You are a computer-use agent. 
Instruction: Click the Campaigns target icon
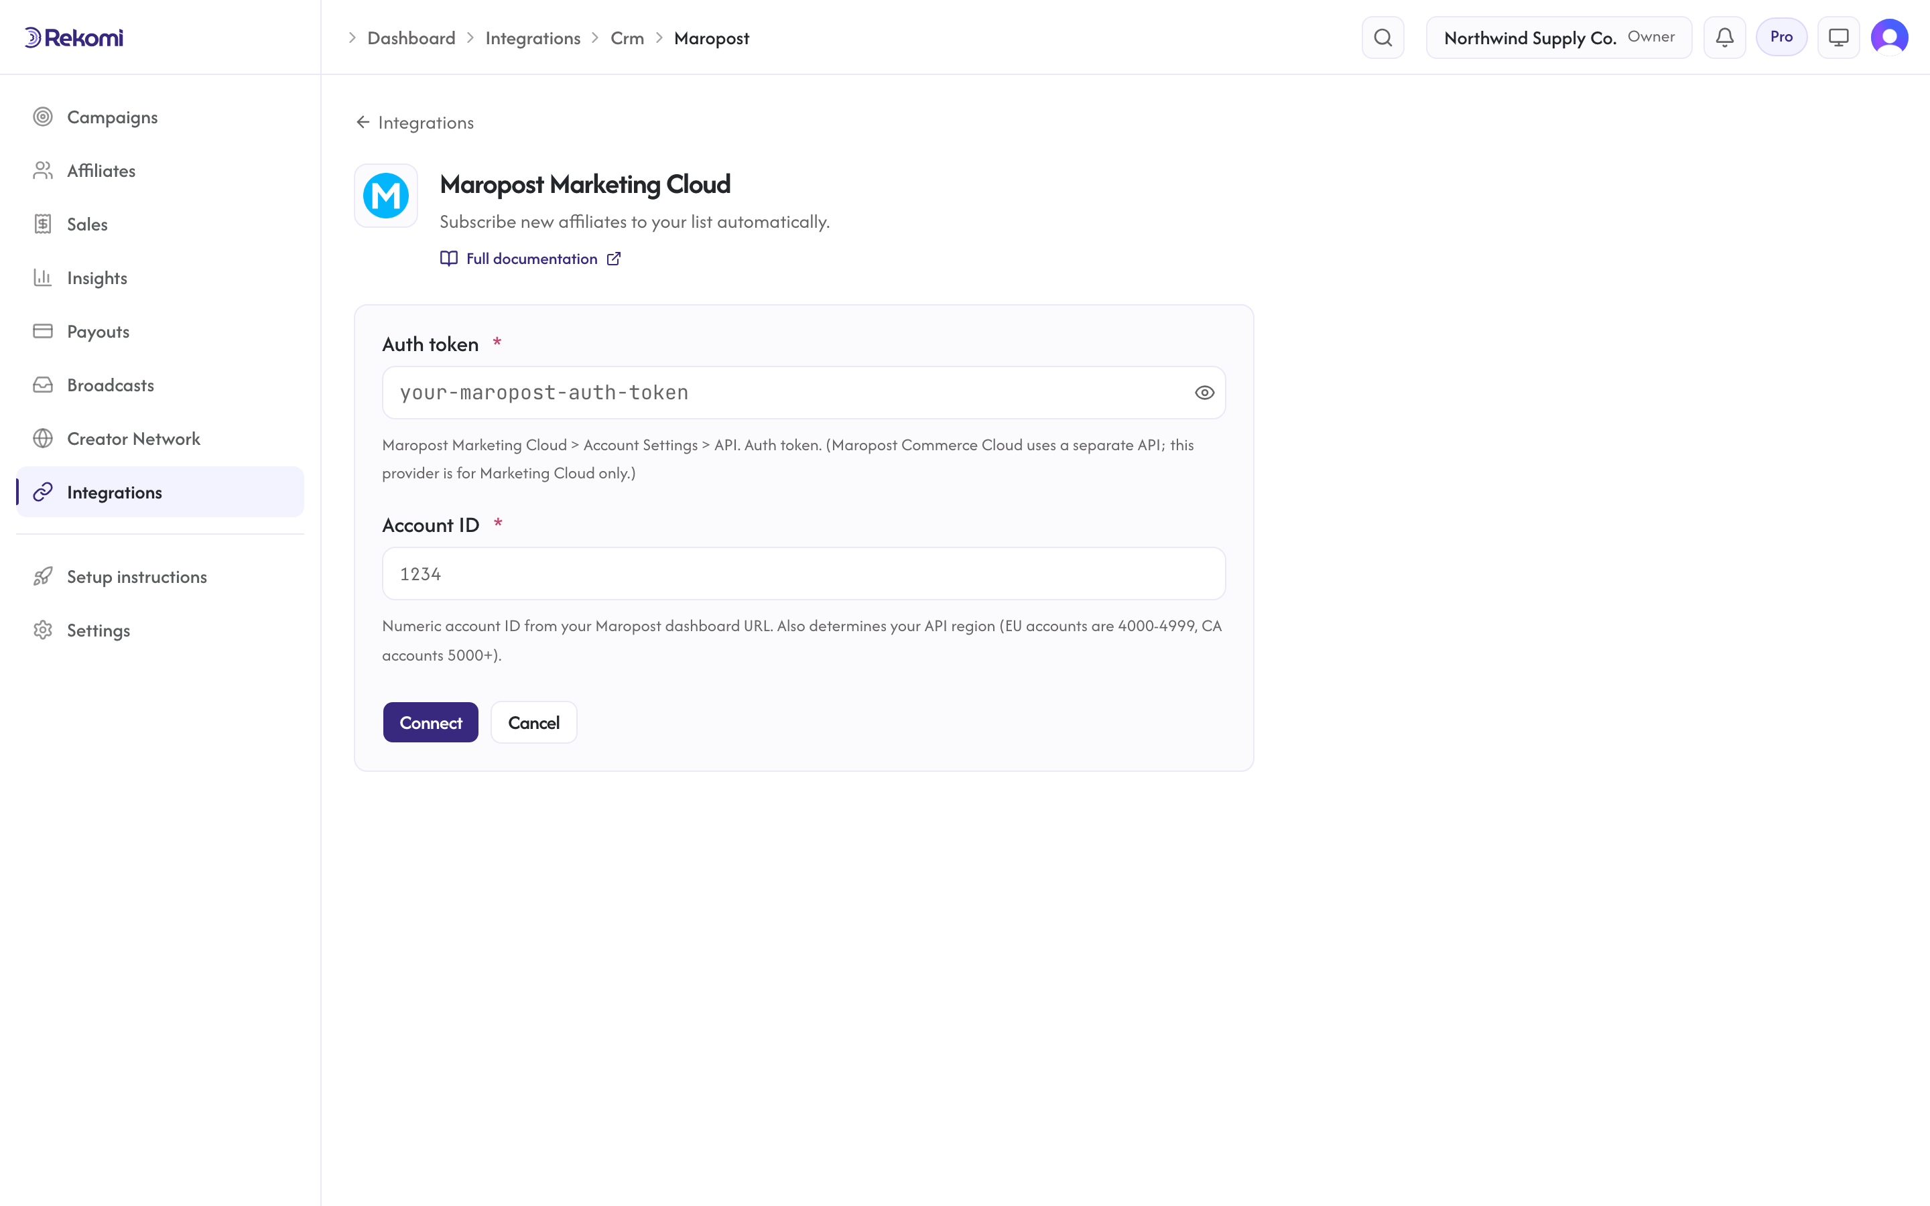coord(43,117)
